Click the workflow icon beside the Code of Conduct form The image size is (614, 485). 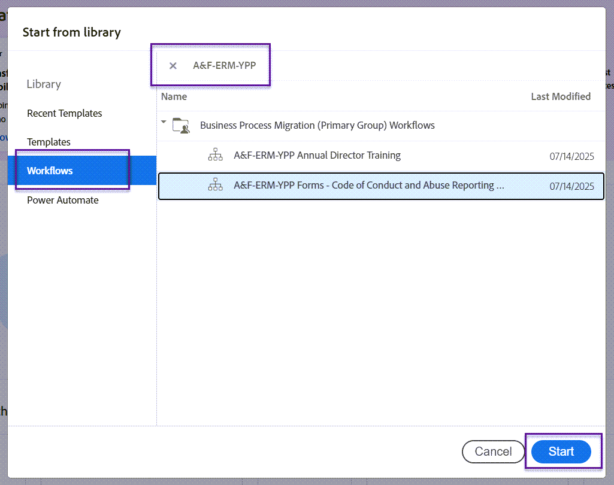point(215,184)
